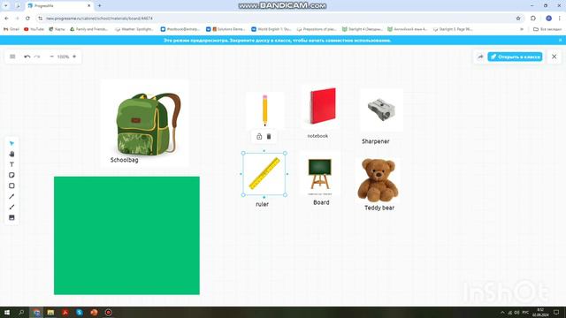Viewport: 566px width, 318px height.
Task: Select the yellow ruler image
Action: click(x=264, y=174)
